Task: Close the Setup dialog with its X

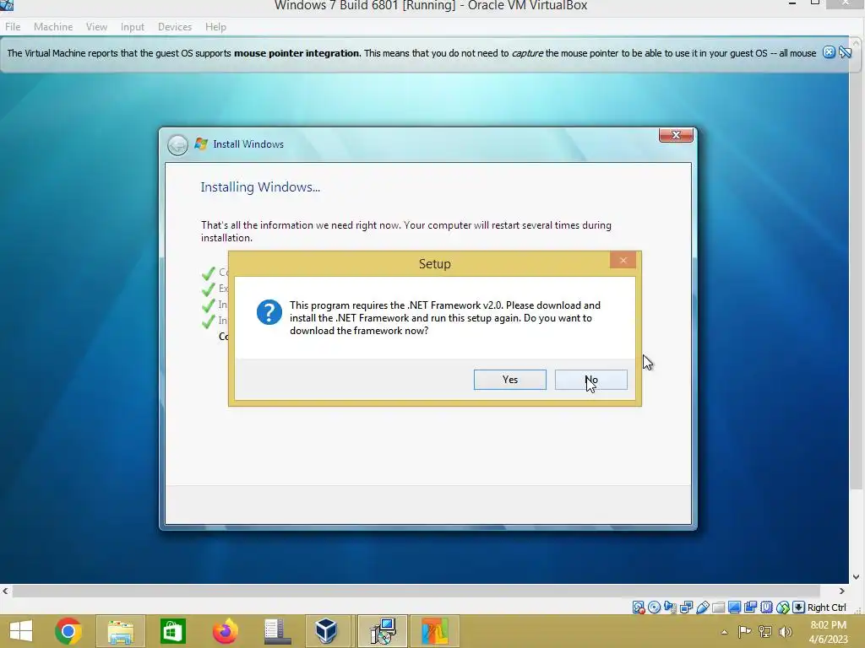Action: pos(623,260)
